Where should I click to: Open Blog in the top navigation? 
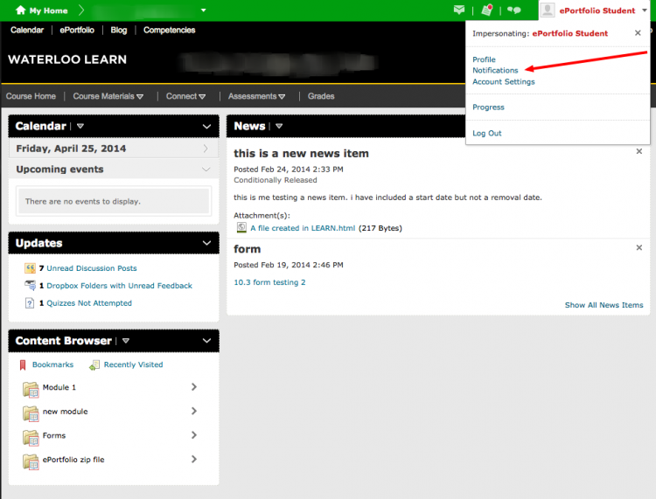point(119,30)
